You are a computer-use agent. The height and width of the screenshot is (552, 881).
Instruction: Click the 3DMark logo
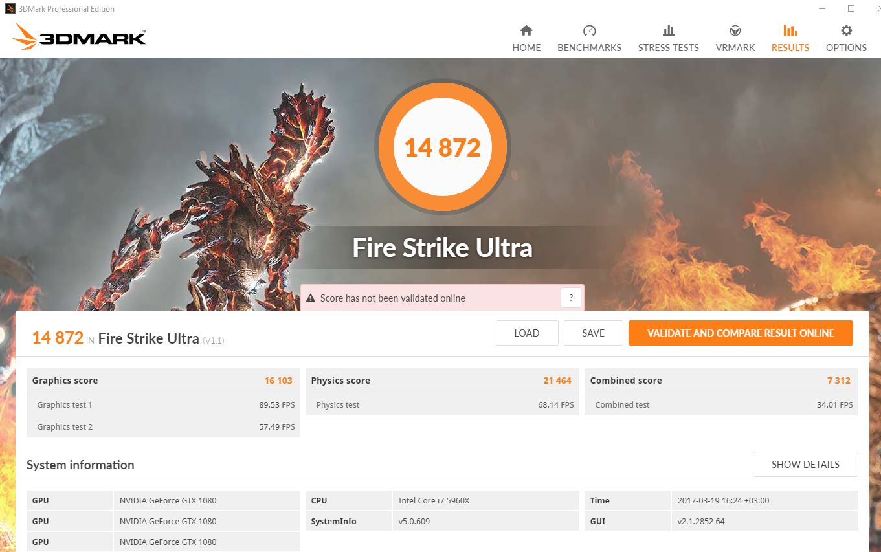coord(79,38)
